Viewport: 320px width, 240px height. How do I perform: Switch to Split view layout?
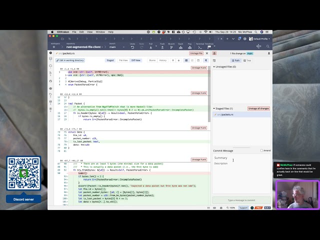point(198,60)
